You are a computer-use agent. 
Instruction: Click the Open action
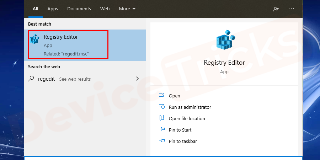(x=174, y=96)
